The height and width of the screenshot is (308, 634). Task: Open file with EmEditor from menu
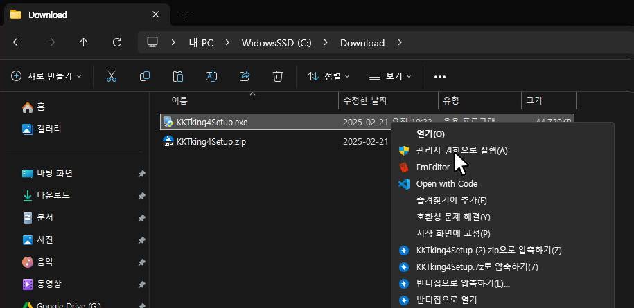(432, 167)
